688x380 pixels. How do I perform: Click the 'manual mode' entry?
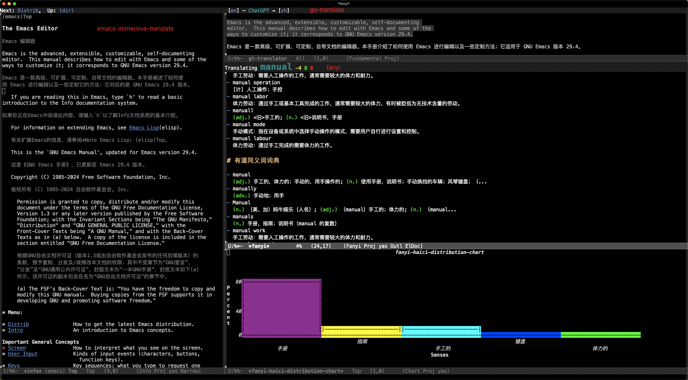coord(249,124)
